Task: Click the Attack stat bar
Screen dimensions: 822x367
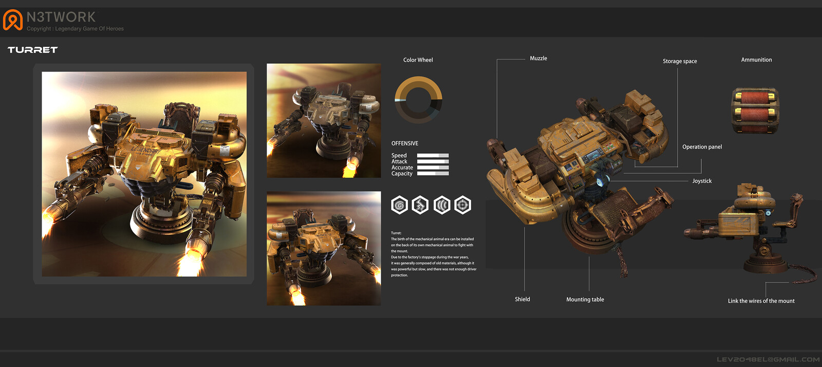Action: [x=433, y=161]
